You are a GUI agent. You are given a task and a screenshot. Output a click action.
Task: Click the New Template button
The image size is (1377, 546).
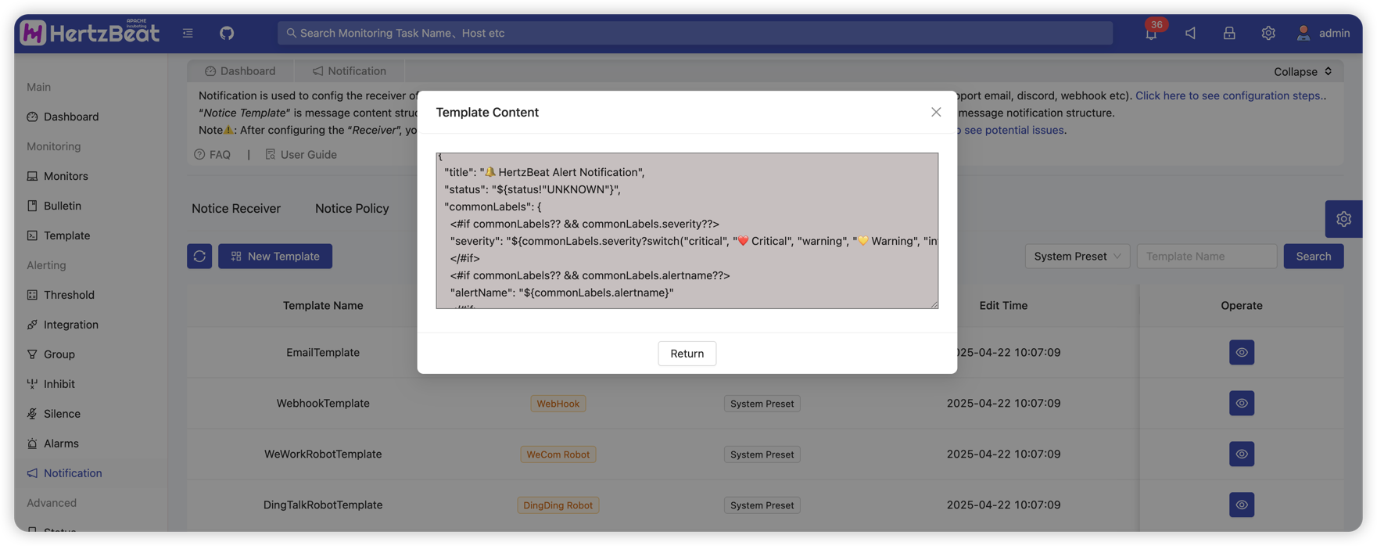275,257
